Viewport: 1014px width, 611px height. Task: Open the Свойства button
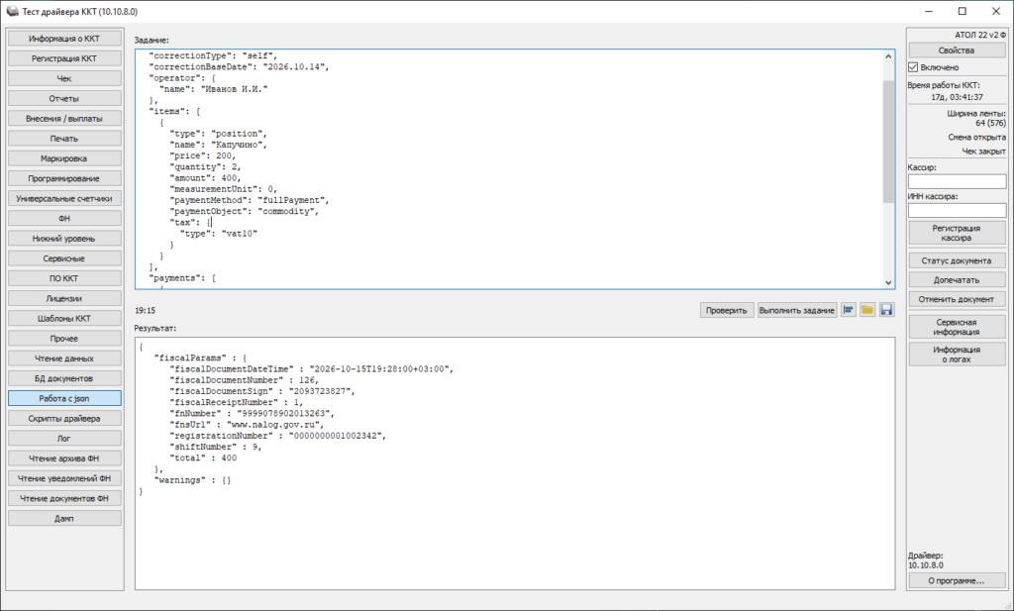(957, 51)
